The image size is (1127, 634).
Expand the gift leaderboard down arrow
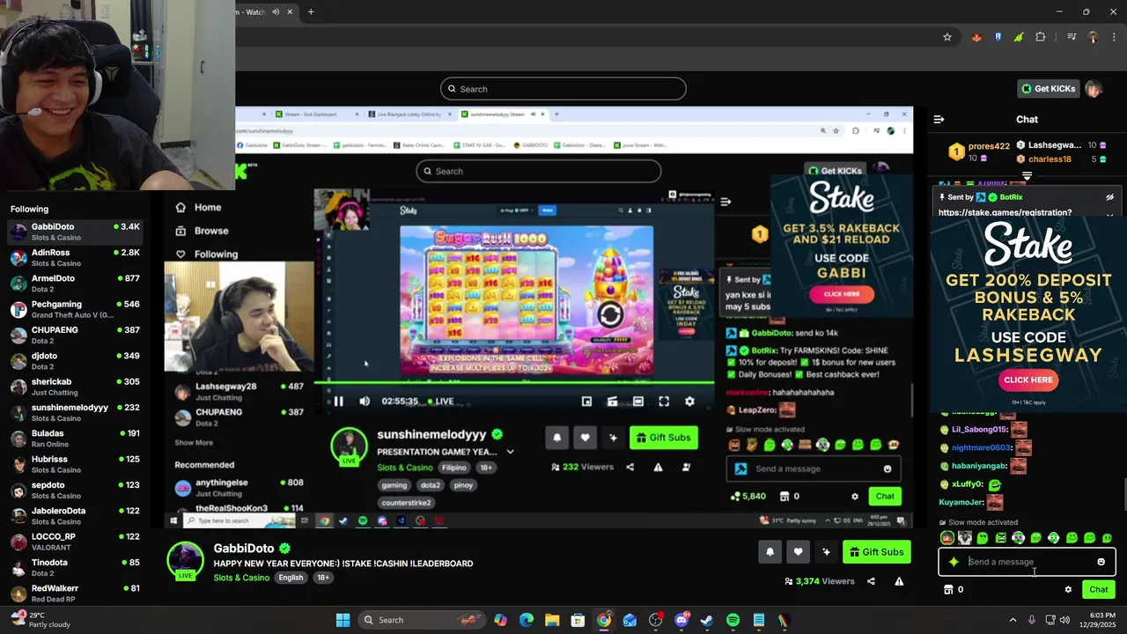[x=1027, y=176]
